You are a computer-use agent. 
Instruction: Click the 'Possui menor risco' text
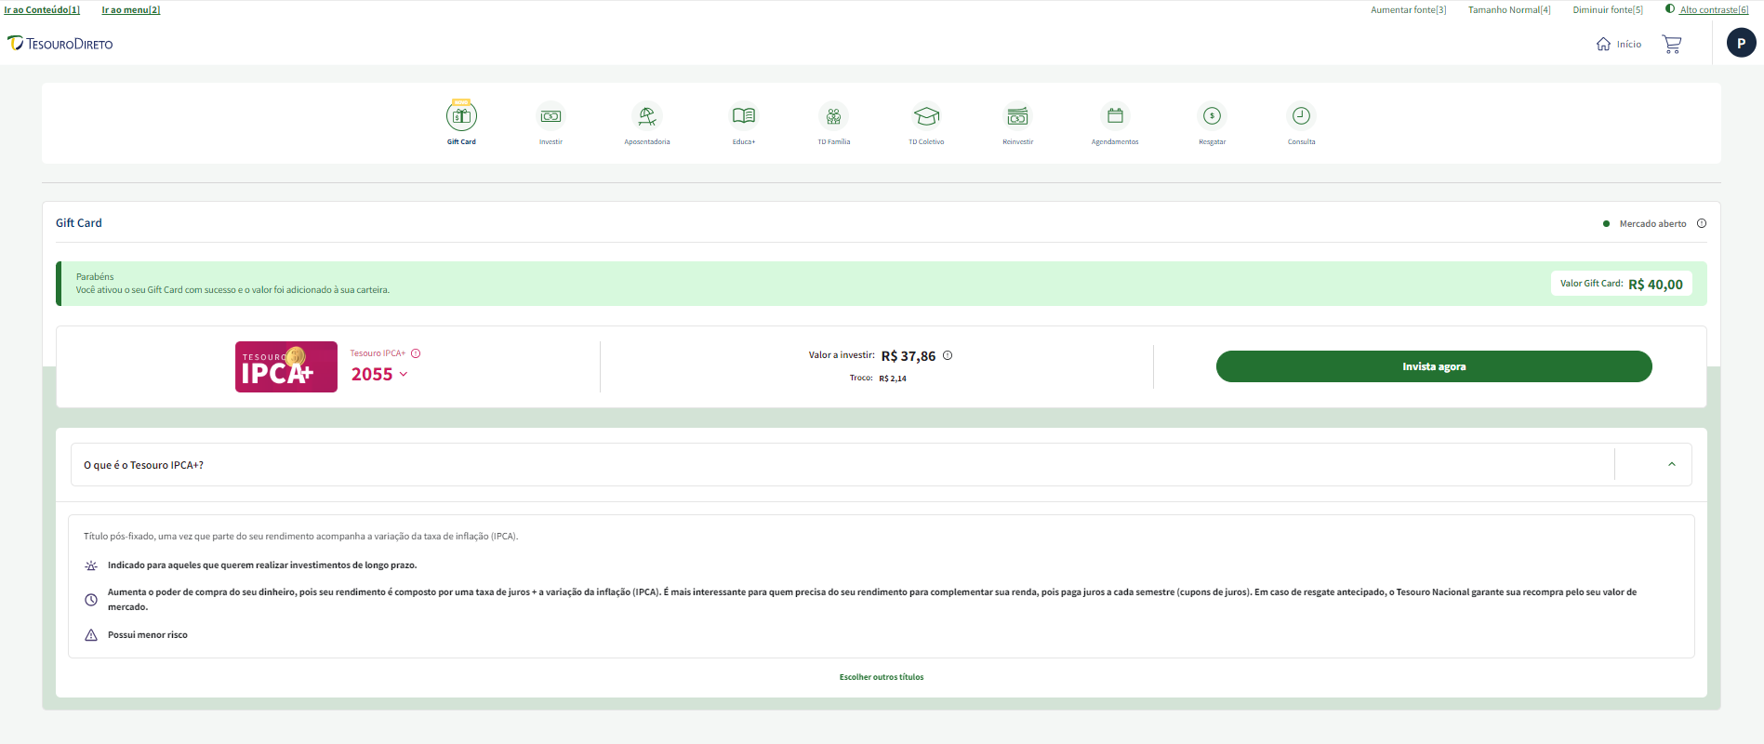(148, 635)
